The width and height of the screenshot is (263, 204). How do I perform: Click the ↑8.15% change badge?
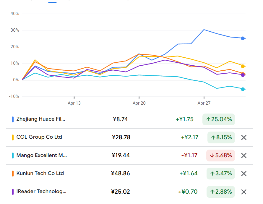click(x=221, y=137)
